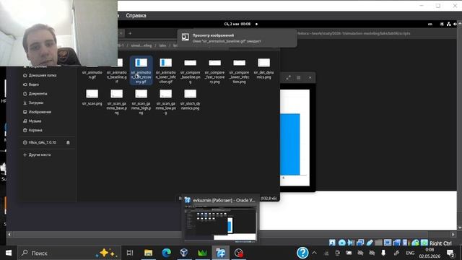Viewport: 462px width, 260px height.
Task: Select sir_scan_gamma_base.png file
Action: point(116,101)
